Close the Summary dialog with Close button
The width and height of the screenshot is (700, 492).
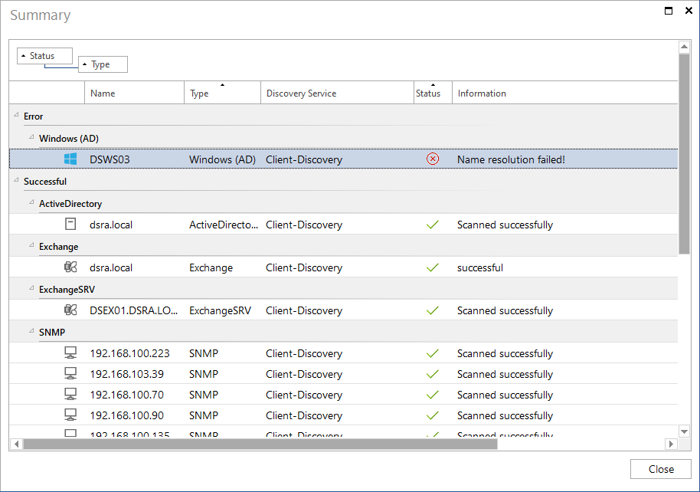click(661, 469)
